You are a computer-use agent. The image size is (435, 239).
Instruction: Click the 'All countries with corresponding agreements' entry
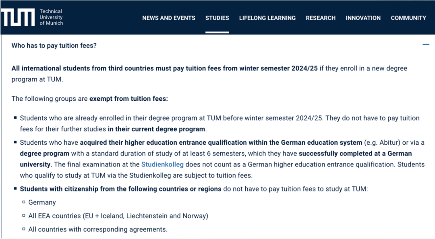click(x=98, y=229)
